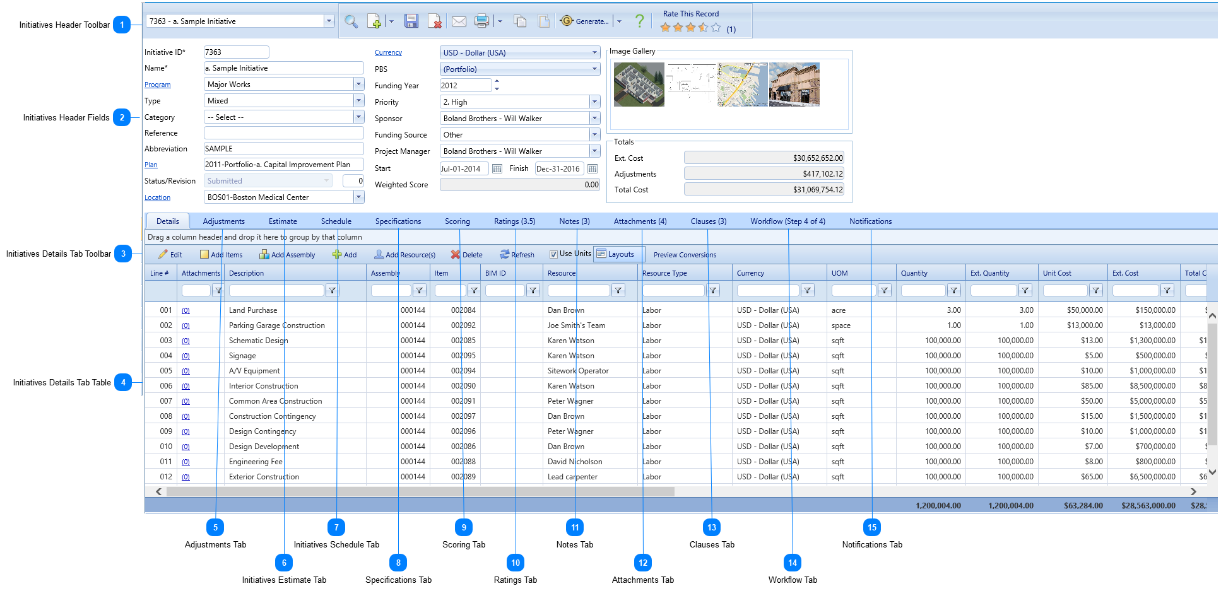Click the green plus Add button
Viewport: 1221px width, 591px height.
(345, 255)
